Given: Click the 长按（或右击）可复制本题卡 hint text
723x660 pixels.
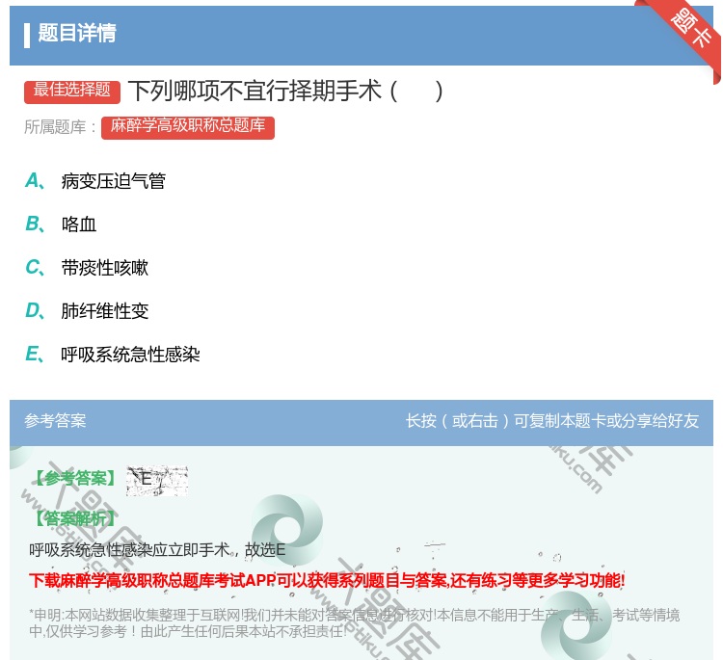Looking at the screenshot, I should (552, 421).
